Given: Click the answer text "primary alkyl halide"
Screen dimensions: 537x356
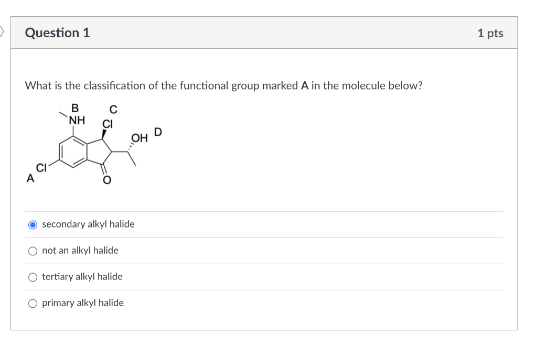Looking at the screenshot, I should (83, 303).
